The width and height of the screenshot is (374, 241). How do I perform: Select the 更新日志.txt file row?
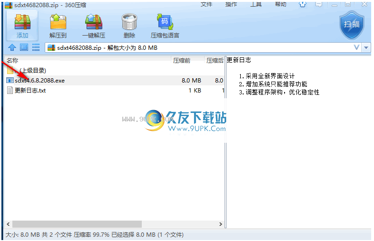click(x=115, y=91)
